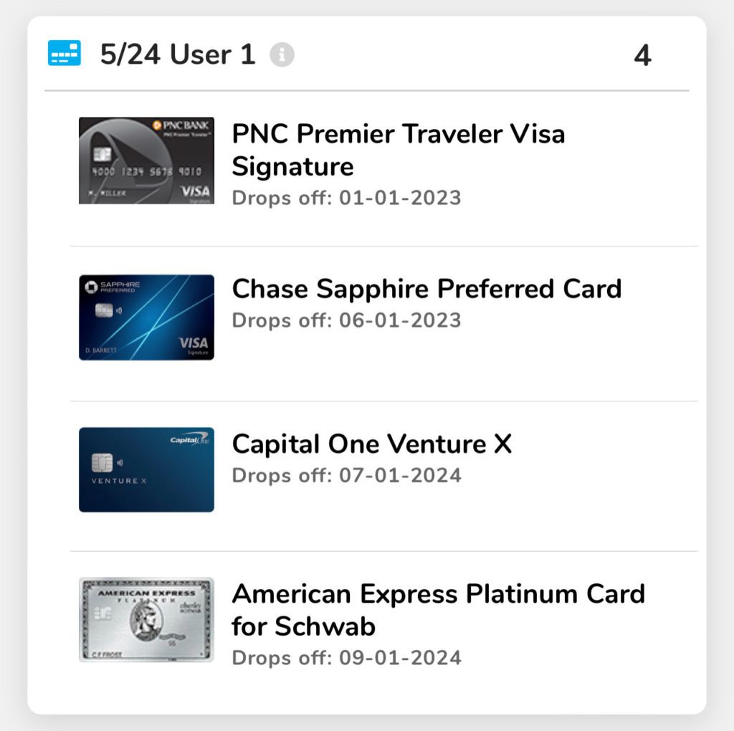Click the centurion portrait on Amex card
734x731 pixels.
pyautogui.click(x=146, y=620)
